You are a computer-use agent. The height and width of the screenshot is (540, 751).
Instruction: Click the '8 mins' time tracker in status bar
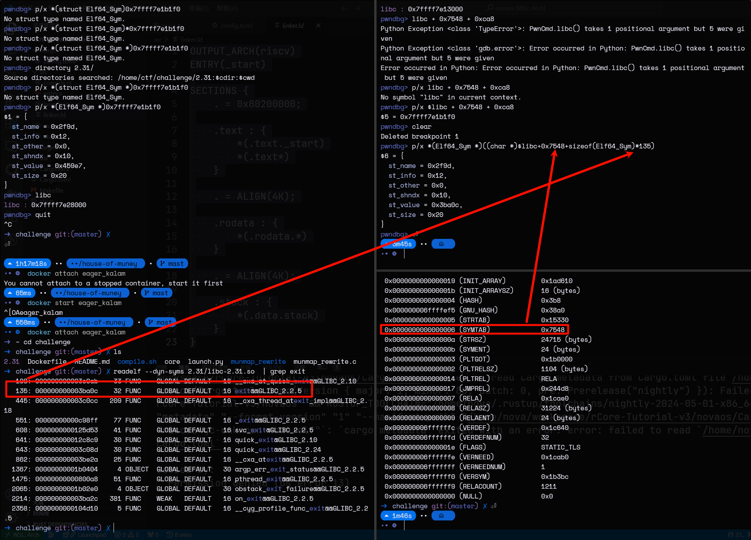pyautogui.click(x=179, y=535)
